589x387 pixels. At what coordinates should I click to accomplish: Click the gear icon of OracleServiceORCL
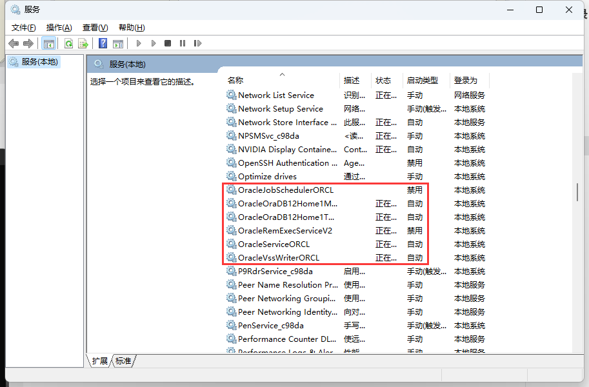(232, 244)
